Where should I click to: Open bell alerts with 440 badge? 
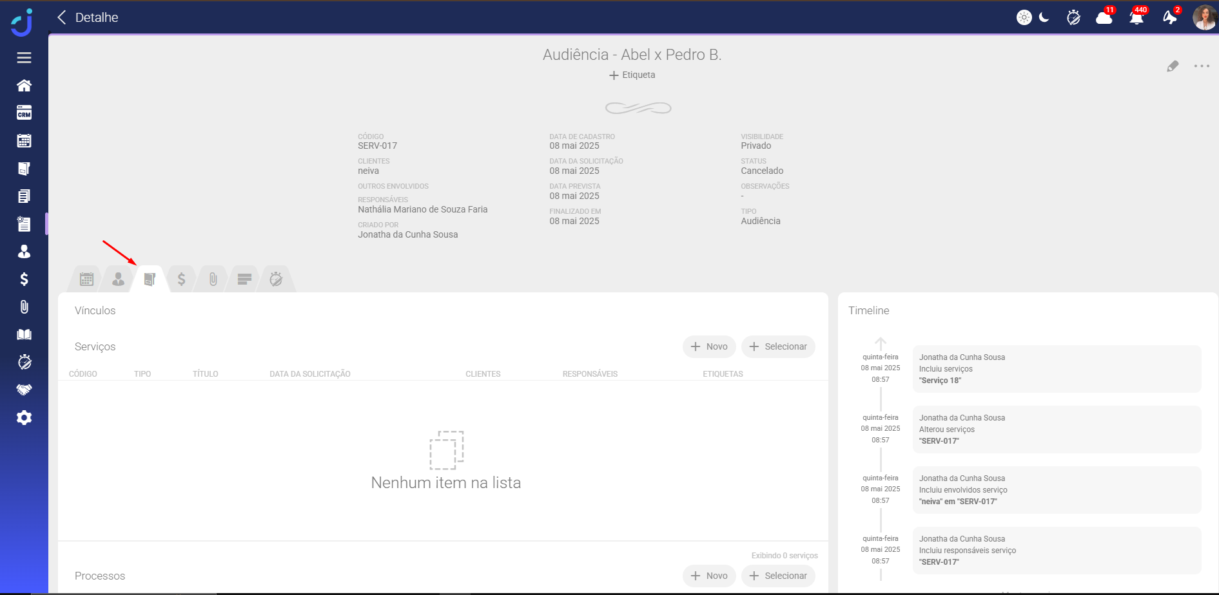pyautogui.click(x=1136, y=17)
